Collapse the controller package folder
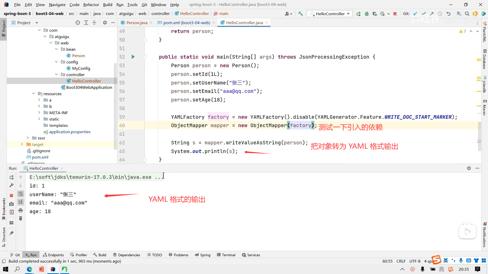This screenshot has width=488, height=274. click(x=56, y=75)
